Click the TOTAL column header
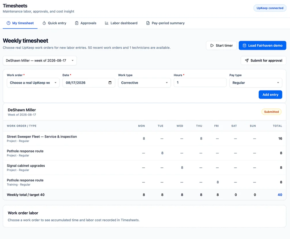The image size is (290, 239). [278, 126]
